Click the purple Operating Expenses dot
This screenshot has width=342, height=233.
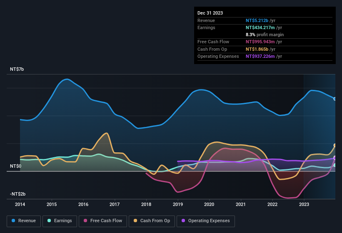click(x=183, y=221)
